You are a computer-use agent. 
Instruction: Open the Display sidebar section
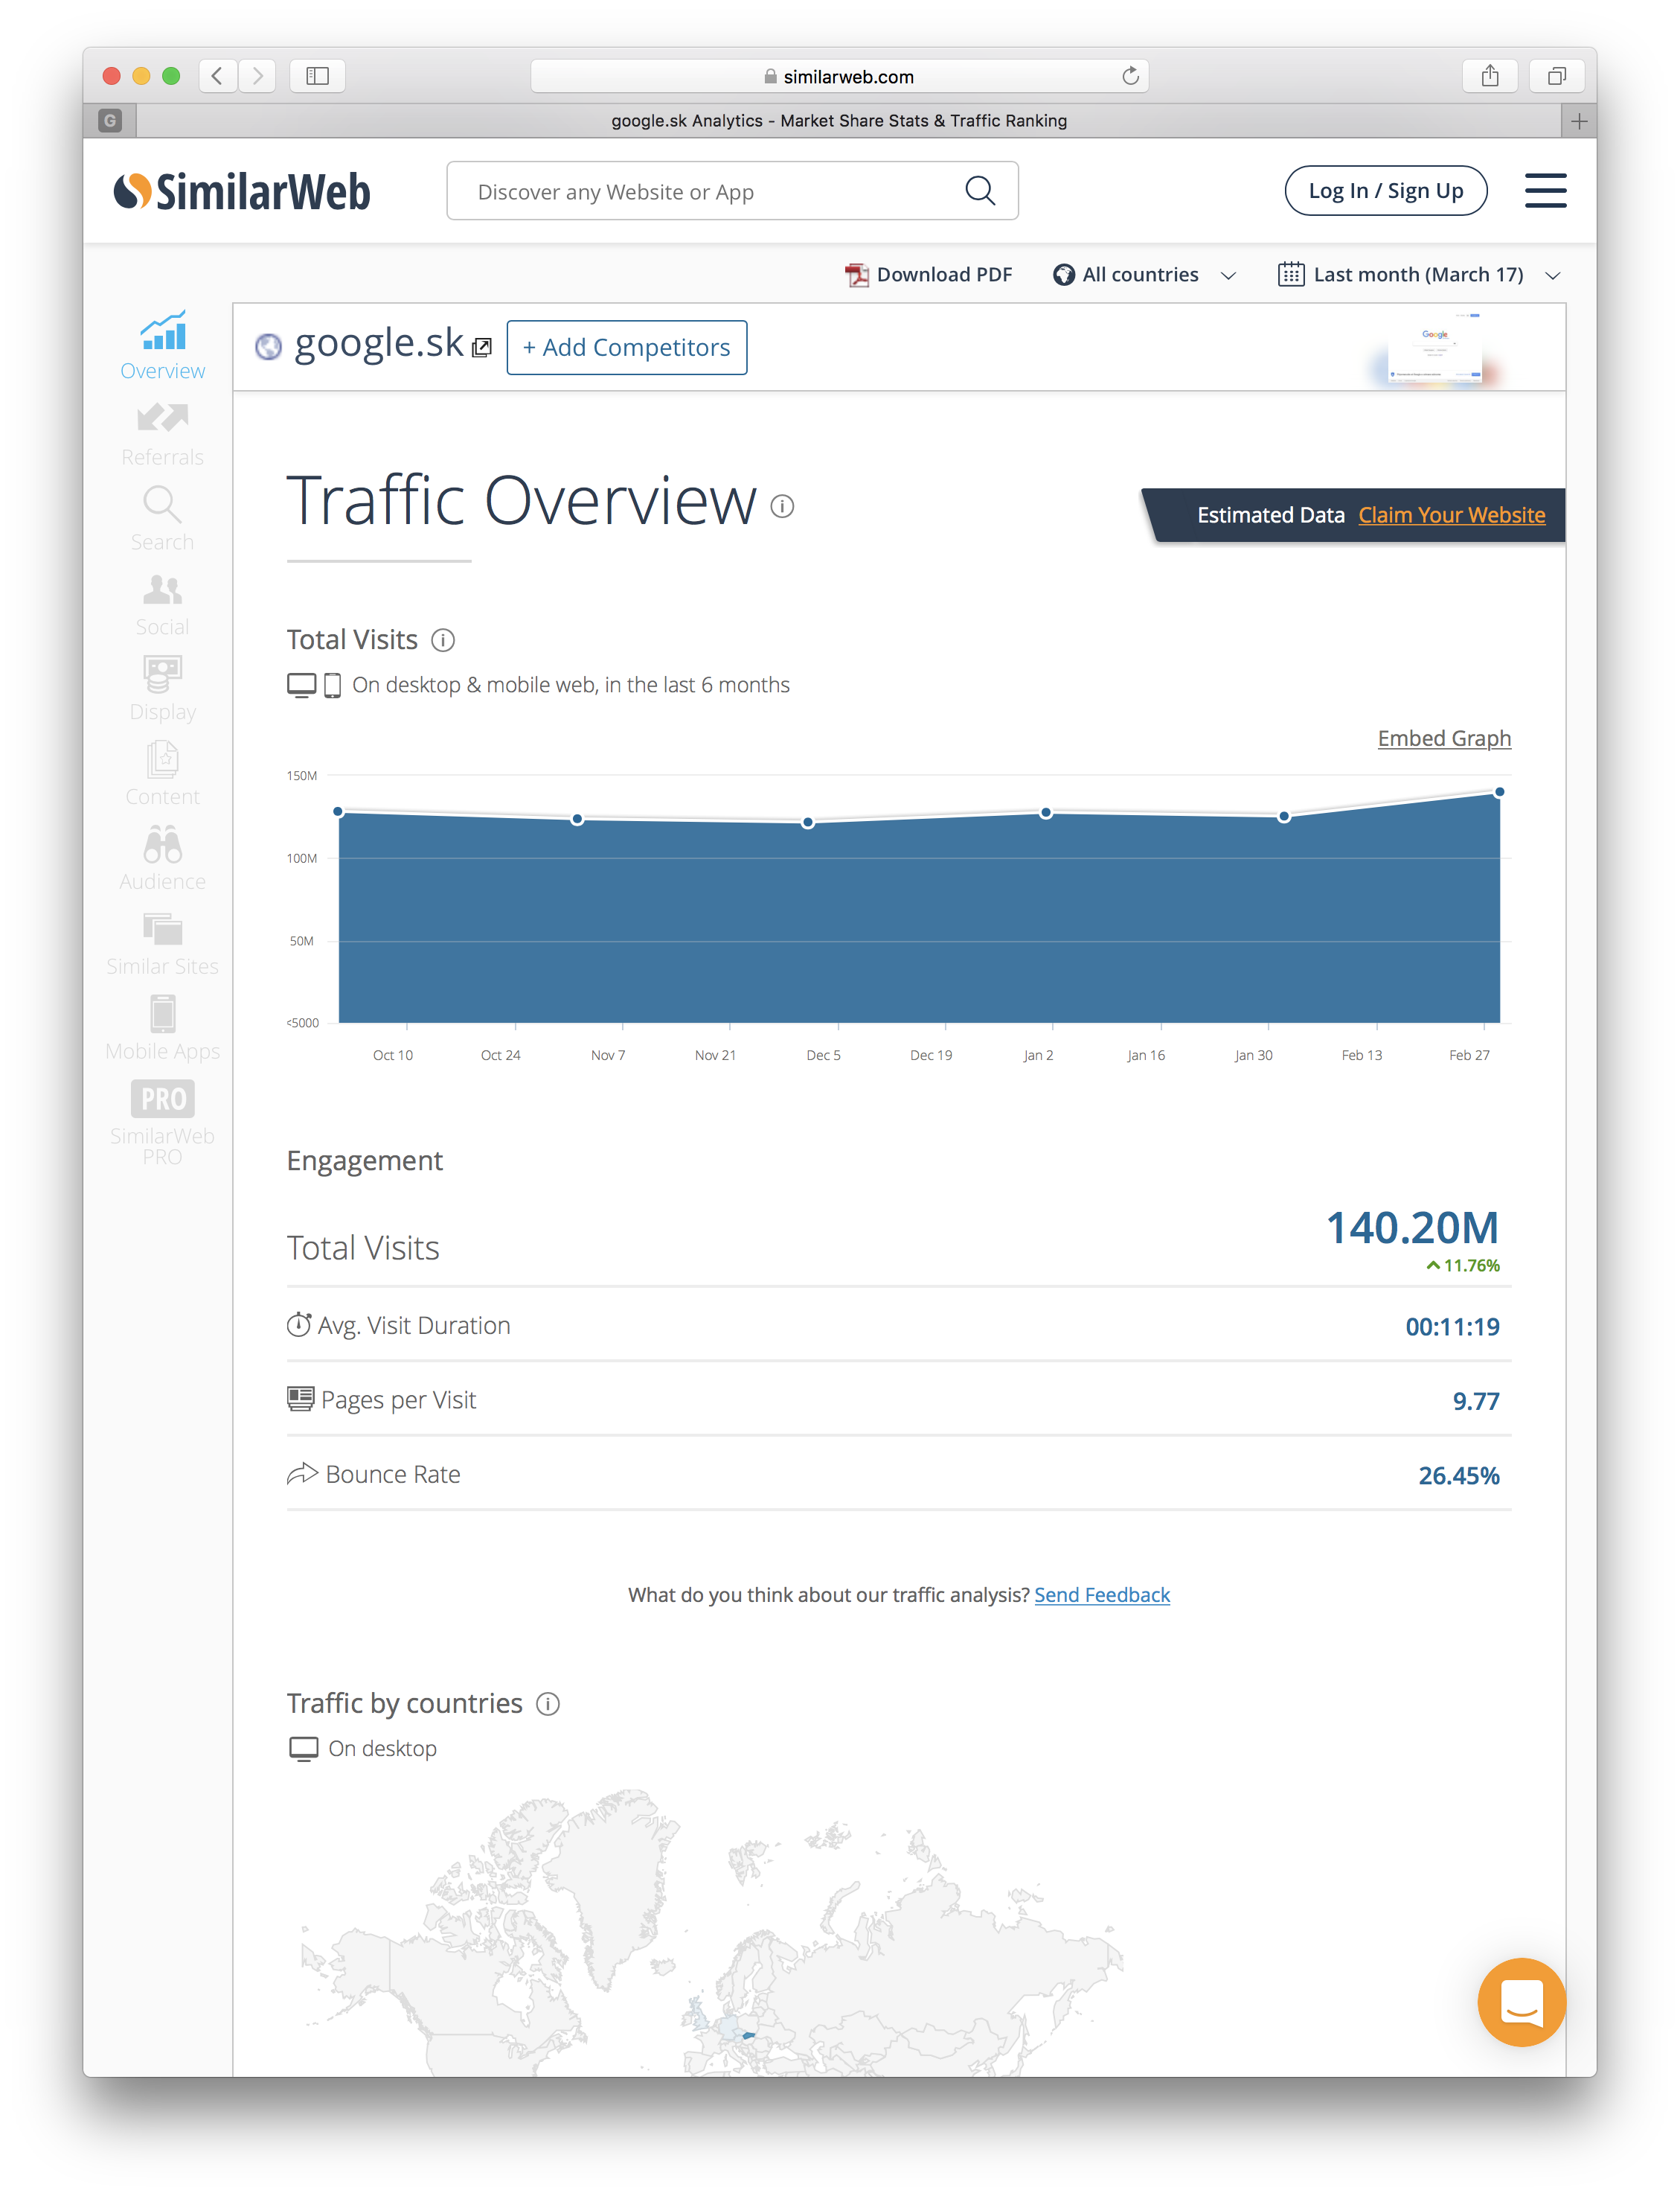(162, 689)
